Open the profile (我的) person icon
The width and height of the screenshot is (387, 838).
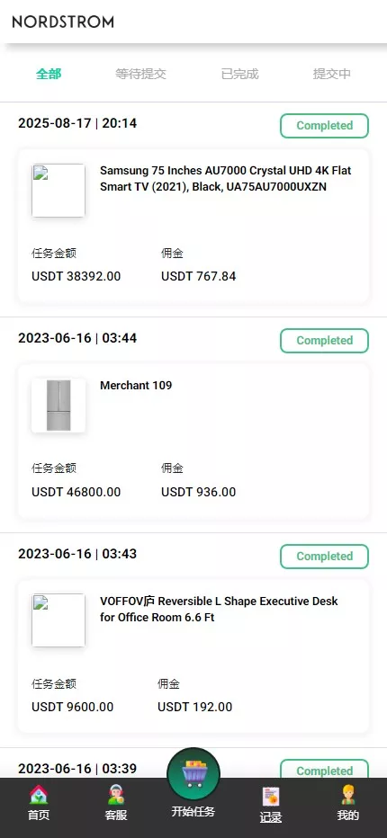click(x=348, y=795)
